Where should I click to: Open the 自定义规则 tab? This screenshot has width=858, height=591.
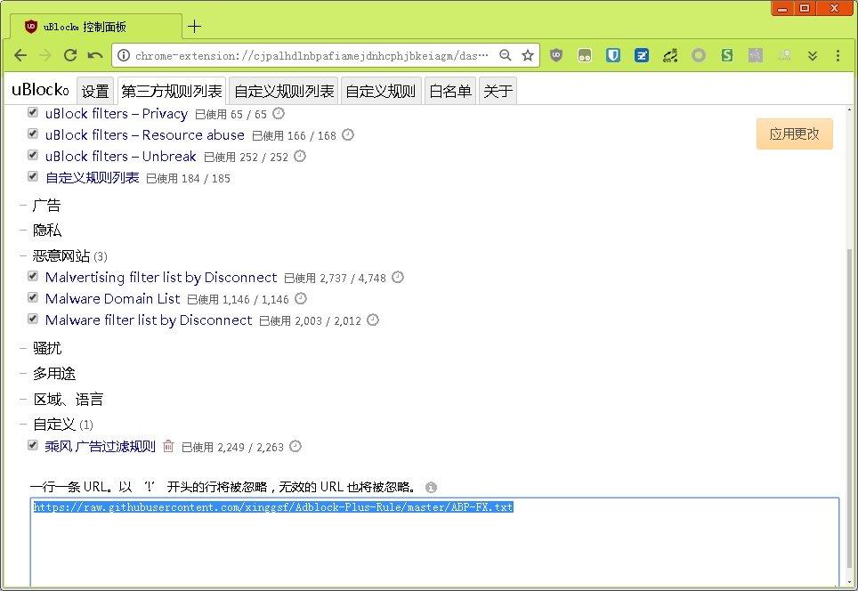point(381,91)
